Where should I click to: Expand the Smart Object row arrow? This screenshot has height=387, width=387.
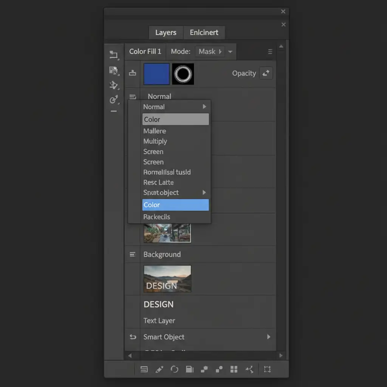[269, 337]
